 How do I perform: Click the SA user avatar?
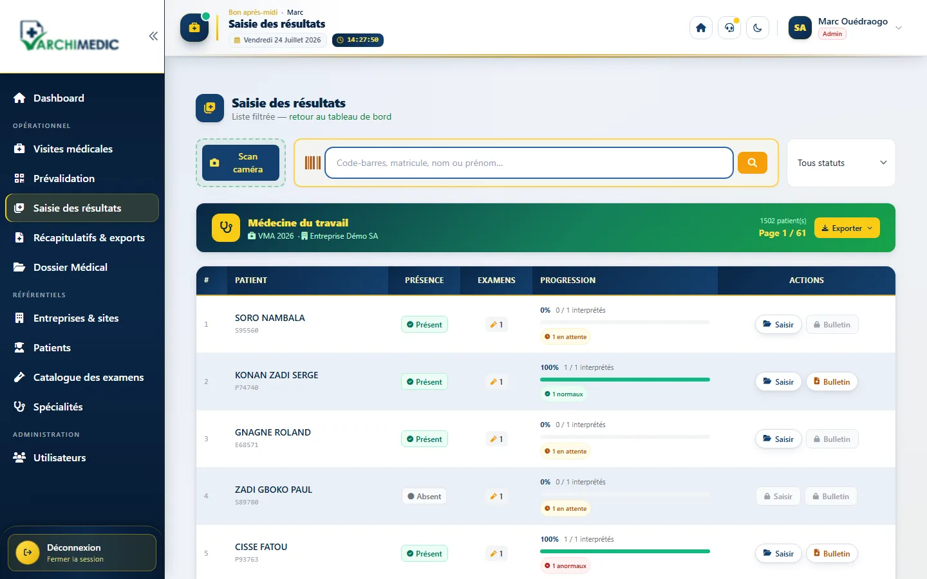800,28
